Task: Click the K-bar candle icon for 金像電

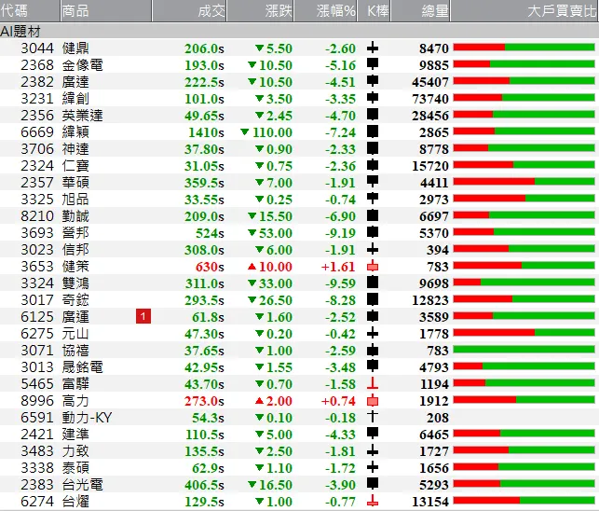Action: [373, 64]
